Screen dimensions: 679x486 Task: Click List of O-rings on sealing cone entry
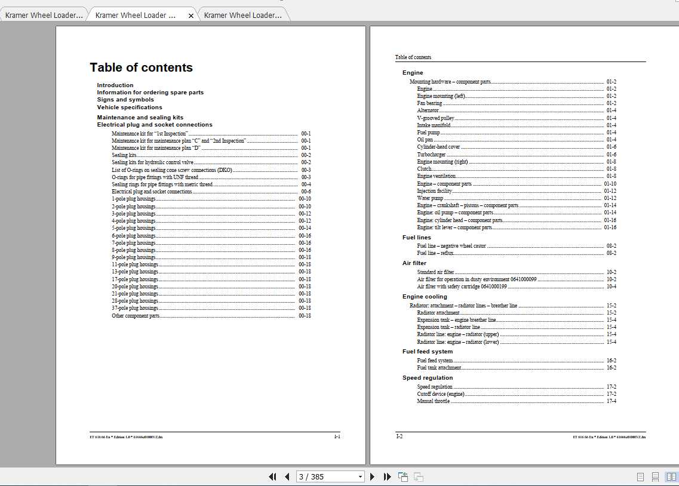click(211, 170)
